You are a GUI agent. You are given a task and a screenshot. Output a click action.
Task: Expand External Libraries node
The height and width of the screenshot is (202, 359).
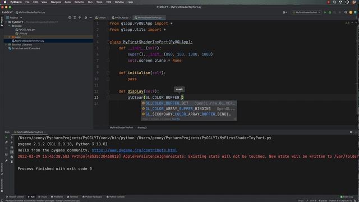(6, 45)
